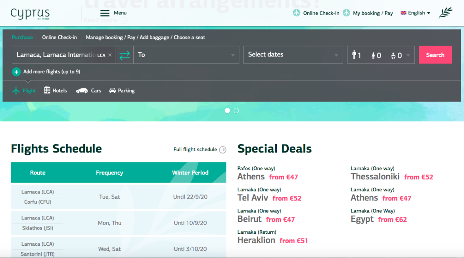Click the Online Check-In plane icon in header

[297, 13]
